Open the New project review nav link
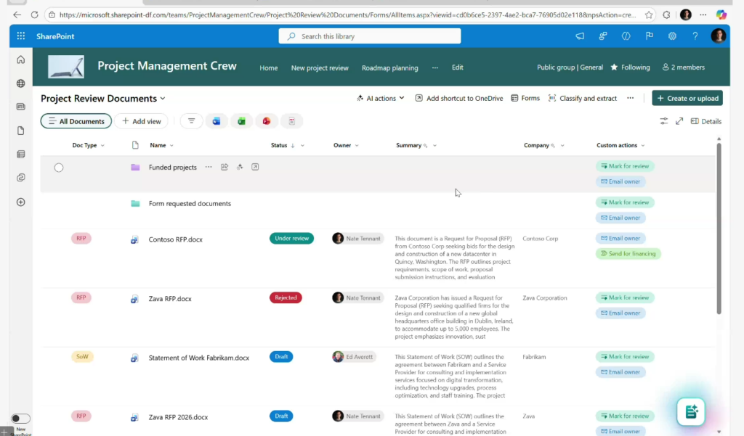The height and width of the screenshot is (436, 744). (x=320, y=67)
